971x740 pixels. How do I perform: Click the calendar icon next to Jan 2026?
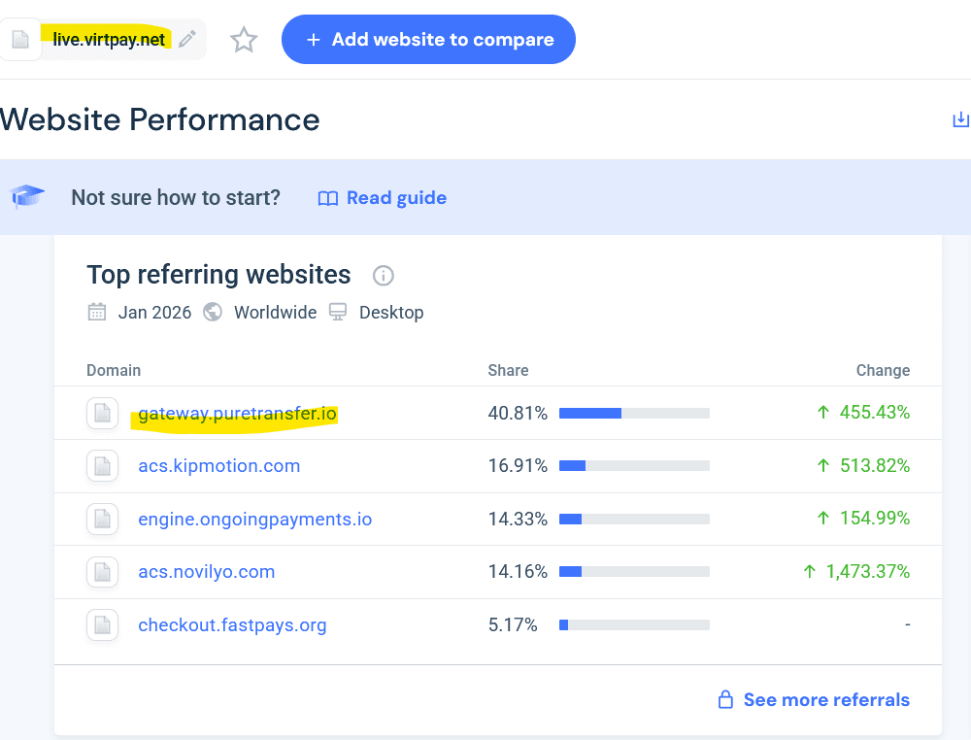point(96,312)
